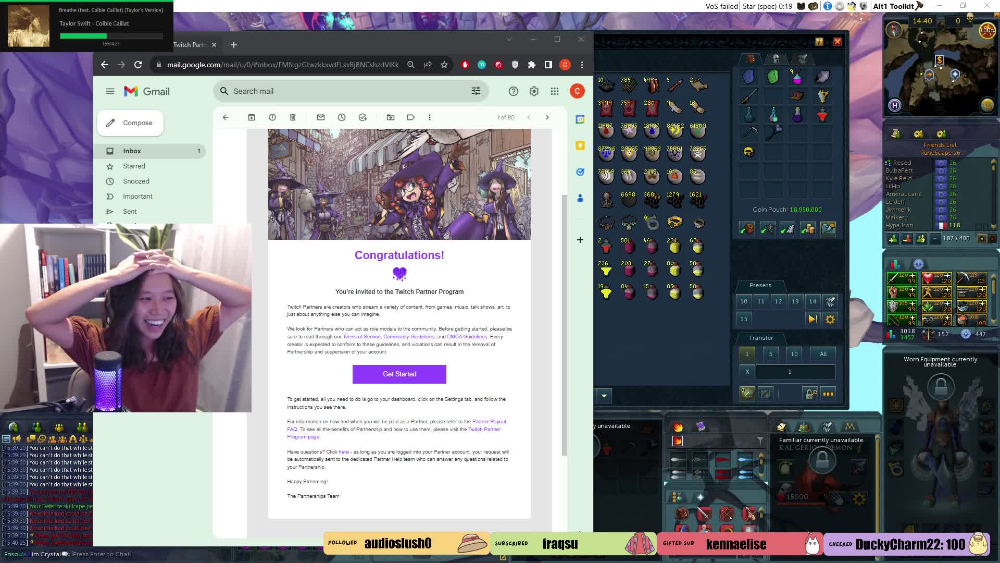Delete the Twitch Partner email

coord(293,117)
